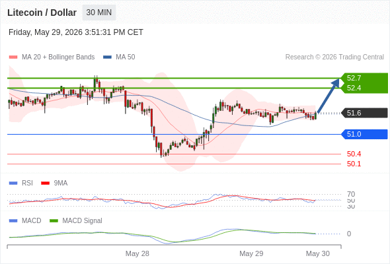Image resolution: width=390 pixels, height=264 pixels.
Task: Click the red 9MA legend marker
Action: click(x=45, y=183)
